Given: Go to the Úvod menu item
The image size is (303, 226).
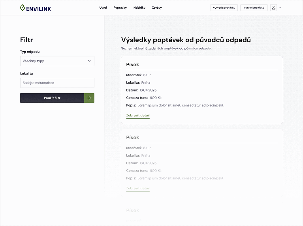Looking at the screenshot, I should 103,7.
